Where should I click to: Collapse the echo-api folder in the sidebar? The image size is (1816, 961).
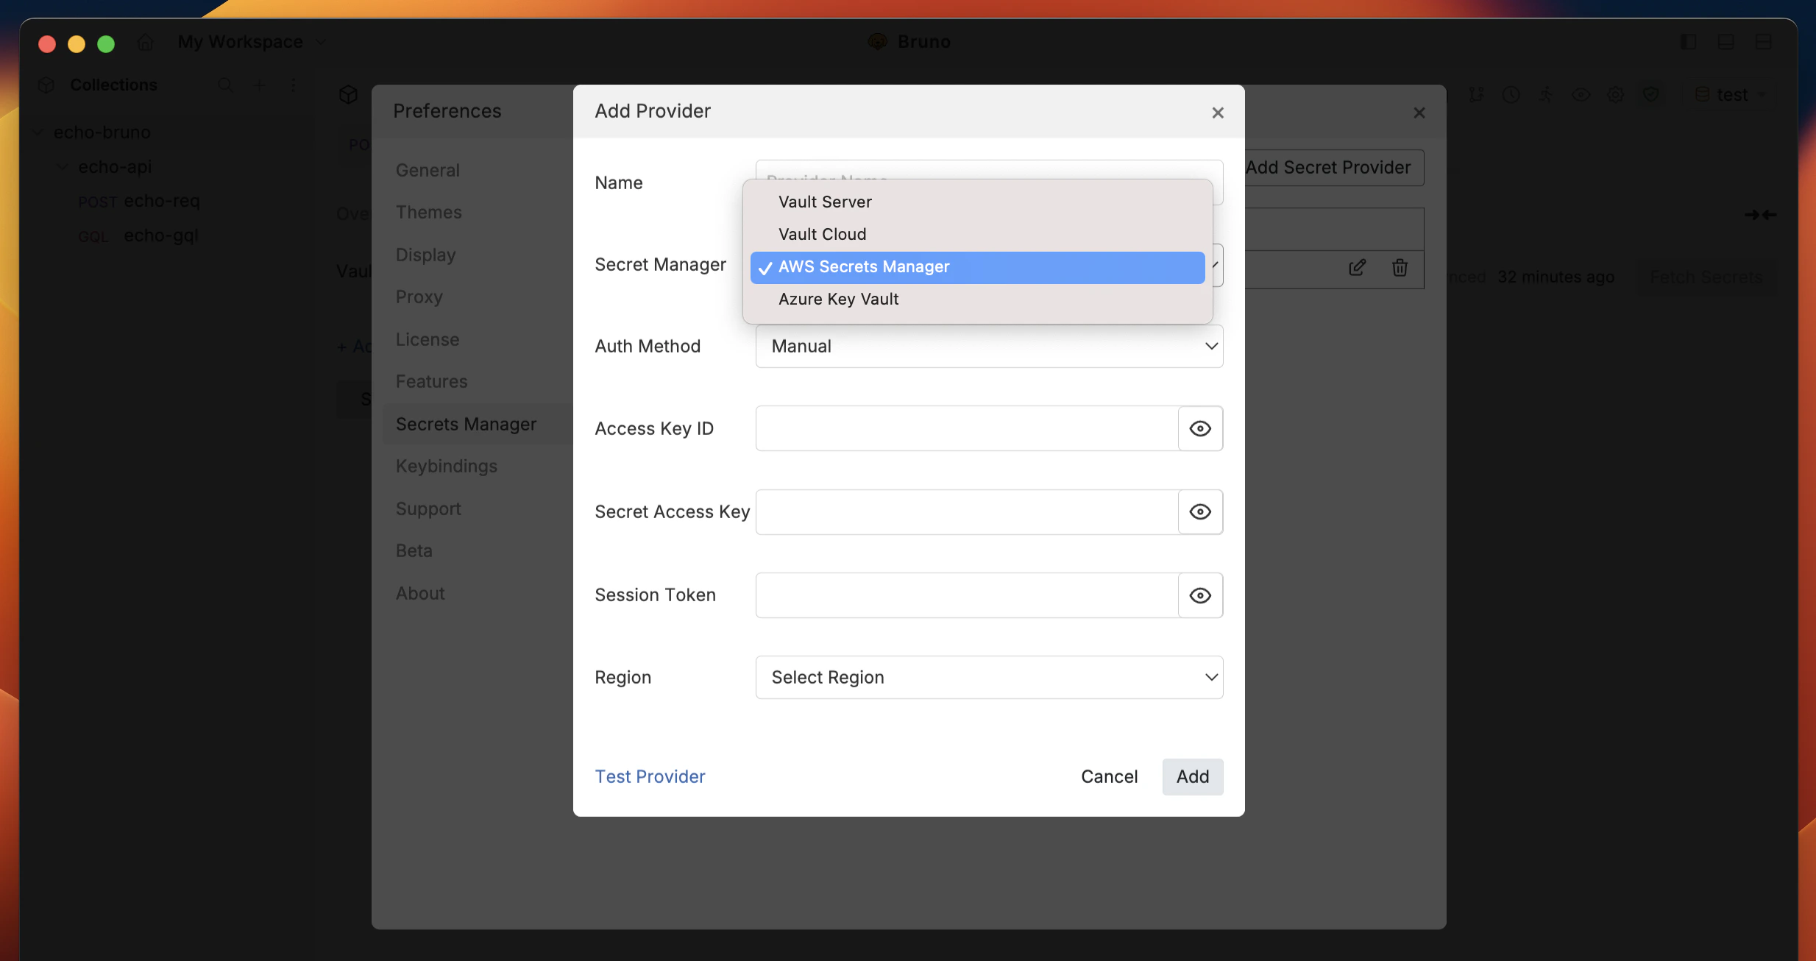coord(61,166)
